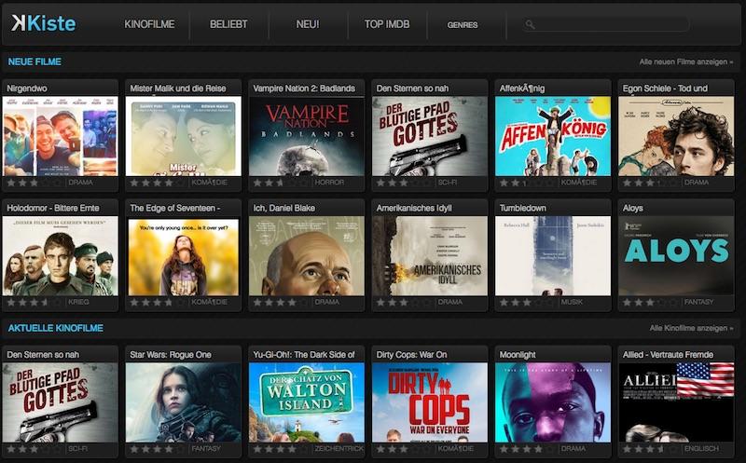
Task: Click the Affenkönig movie title
Action: tap(524, 89)
